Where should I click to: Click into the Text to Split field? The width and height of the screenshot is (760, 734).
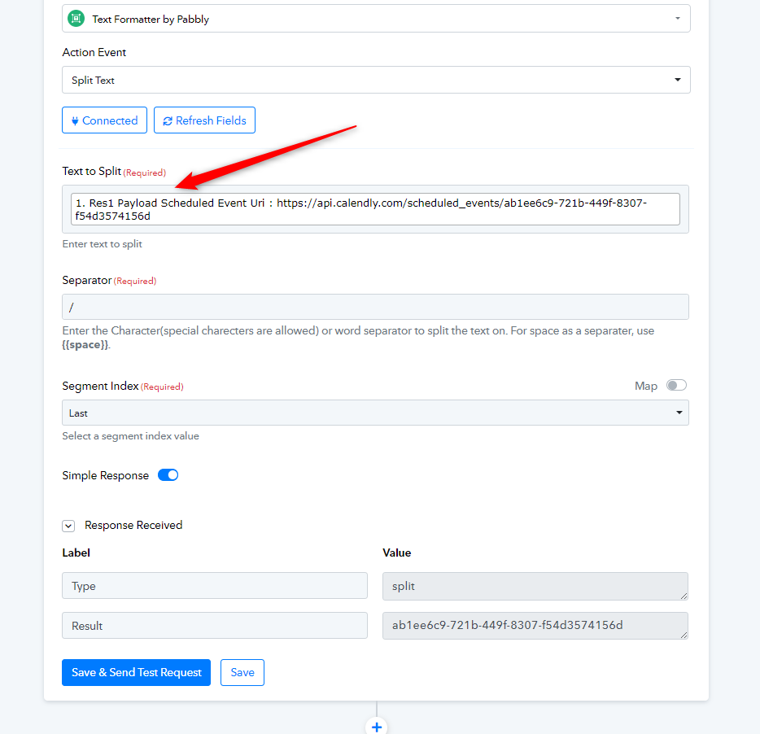tap(375, 209)
